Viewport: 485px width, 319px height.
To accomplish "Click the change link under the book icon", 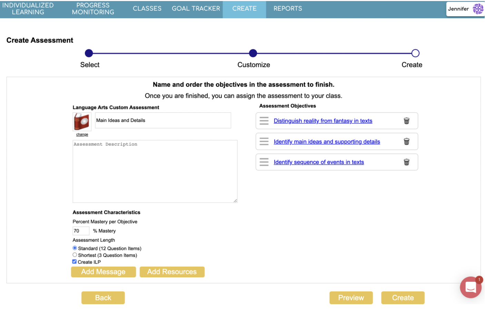I will [x=82, y=134].
